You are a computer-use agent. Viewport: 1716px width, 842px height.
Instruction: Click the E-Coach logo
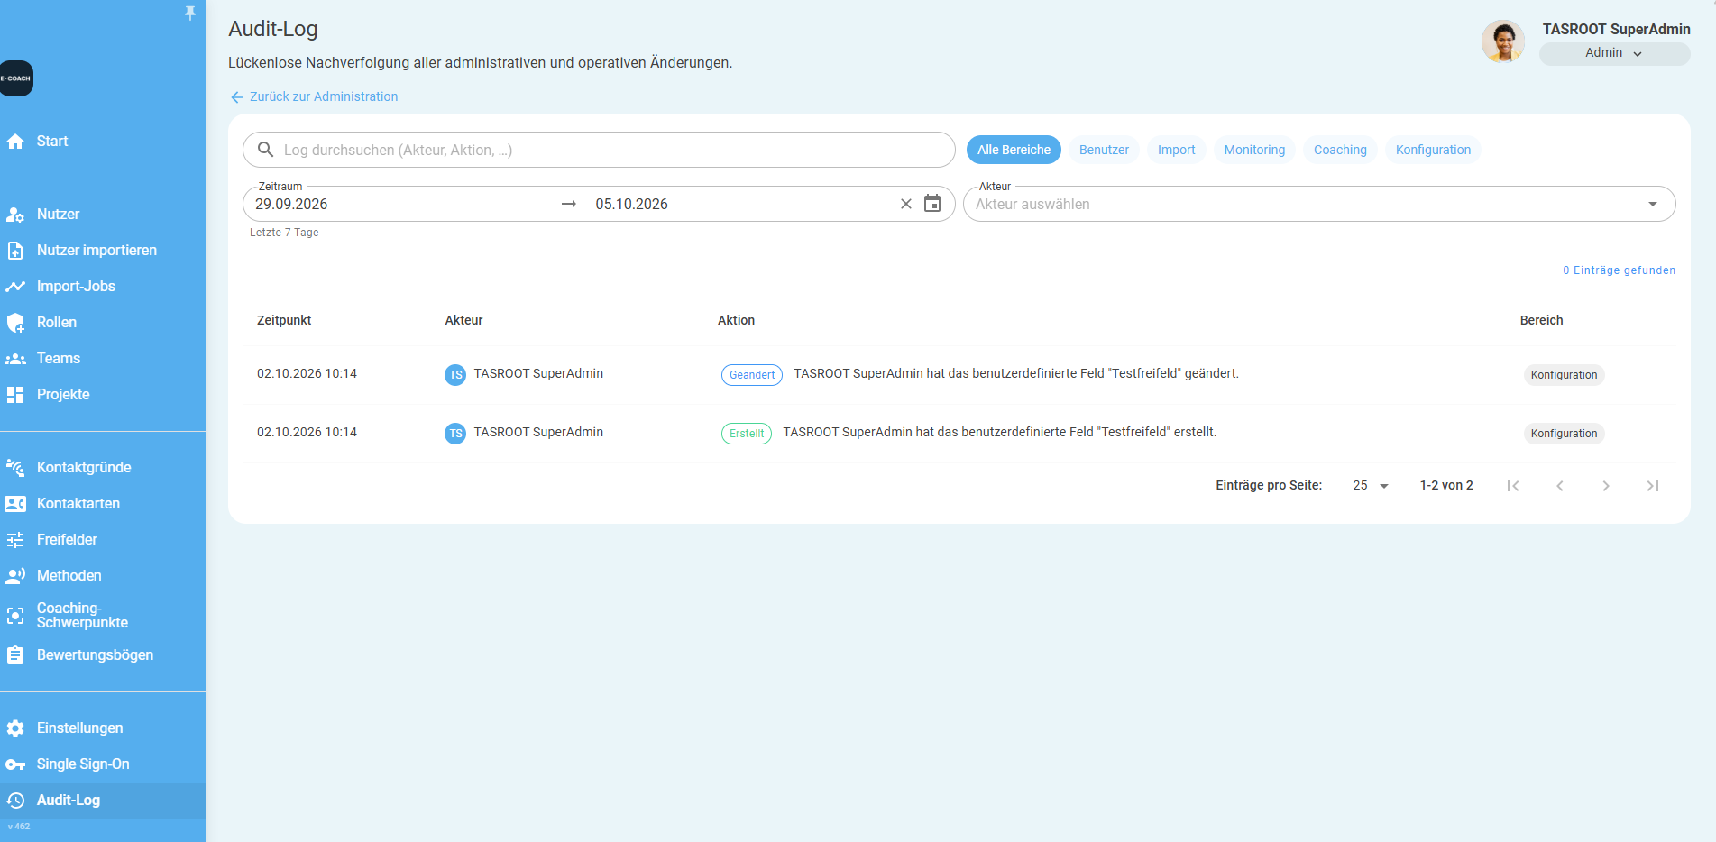[16, 78]
